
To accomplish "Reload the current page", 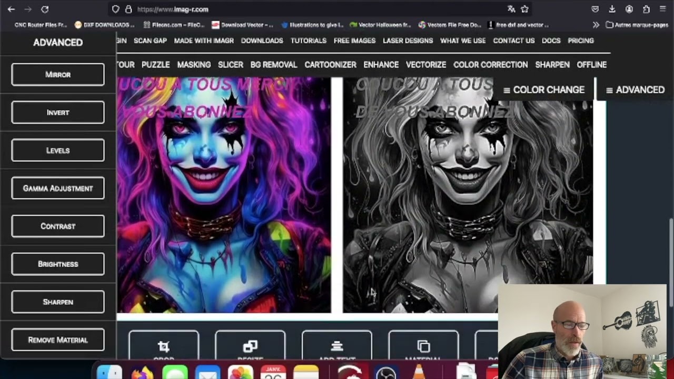I will [45, 9].
